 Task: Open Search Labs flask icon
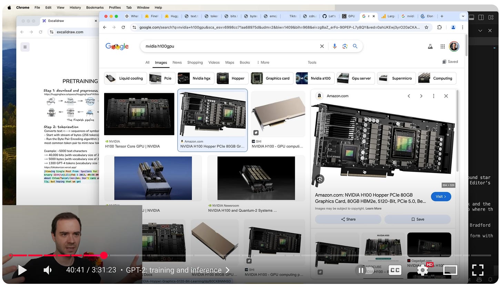click(430, 46)
